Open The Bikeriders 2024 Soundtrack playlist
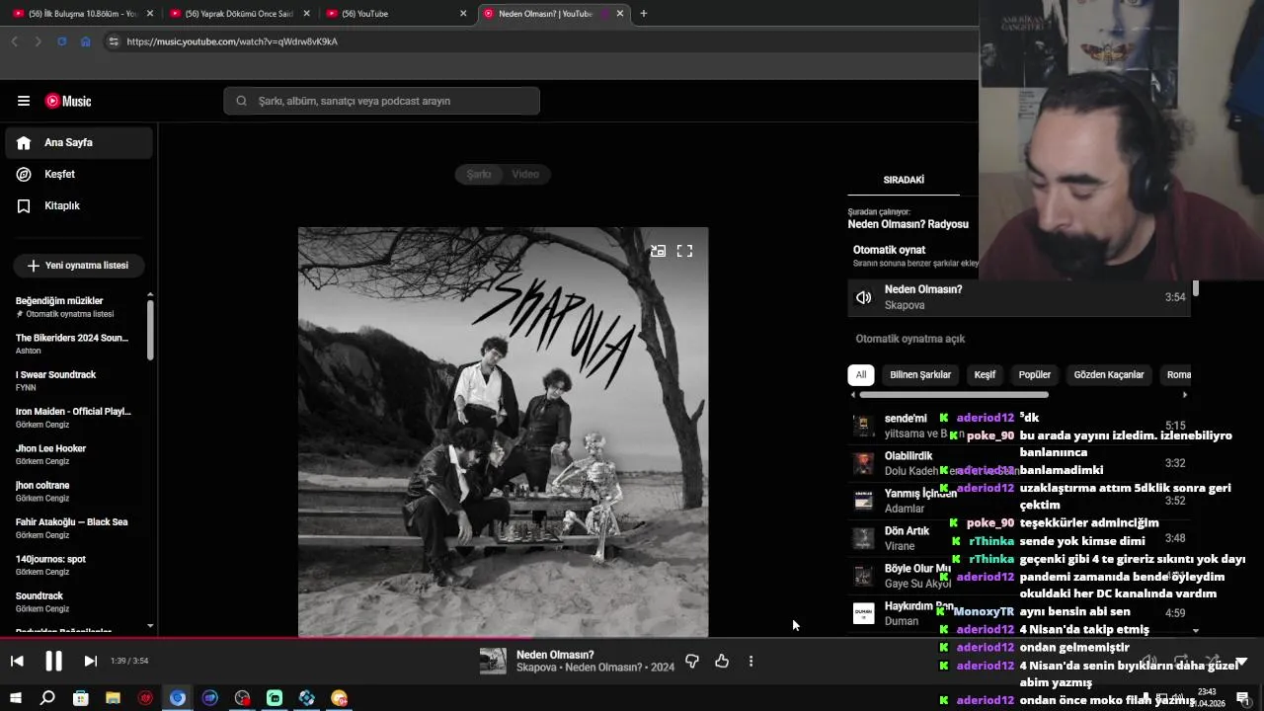The height and width of the screenshot is (711, 1264). pos(73,344)
